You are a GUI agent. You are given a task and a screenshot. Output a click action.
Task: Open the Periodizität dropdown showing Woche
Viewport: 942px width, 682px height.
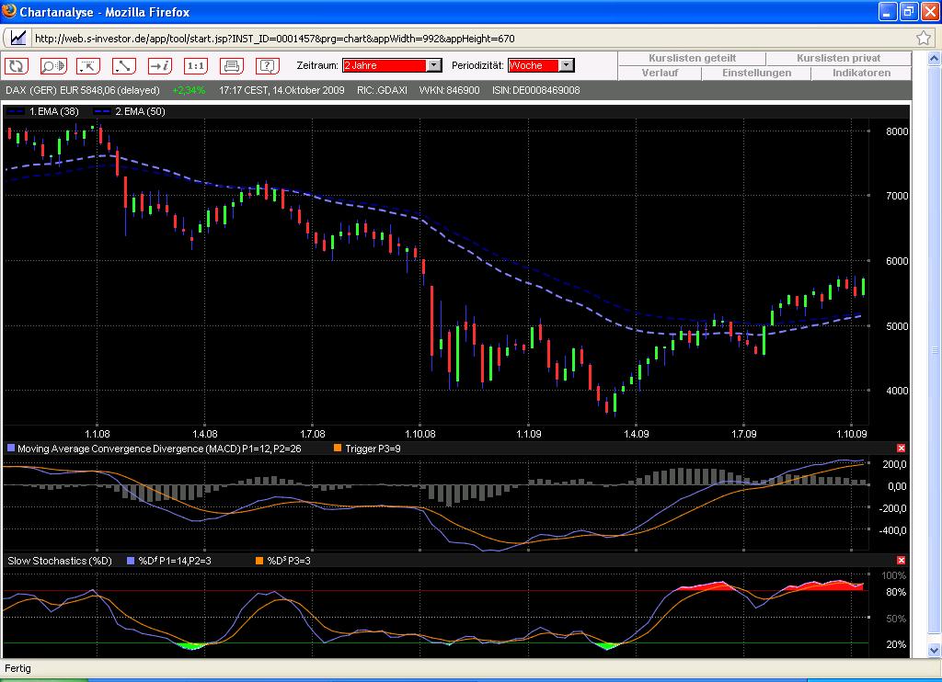[541, 65]
